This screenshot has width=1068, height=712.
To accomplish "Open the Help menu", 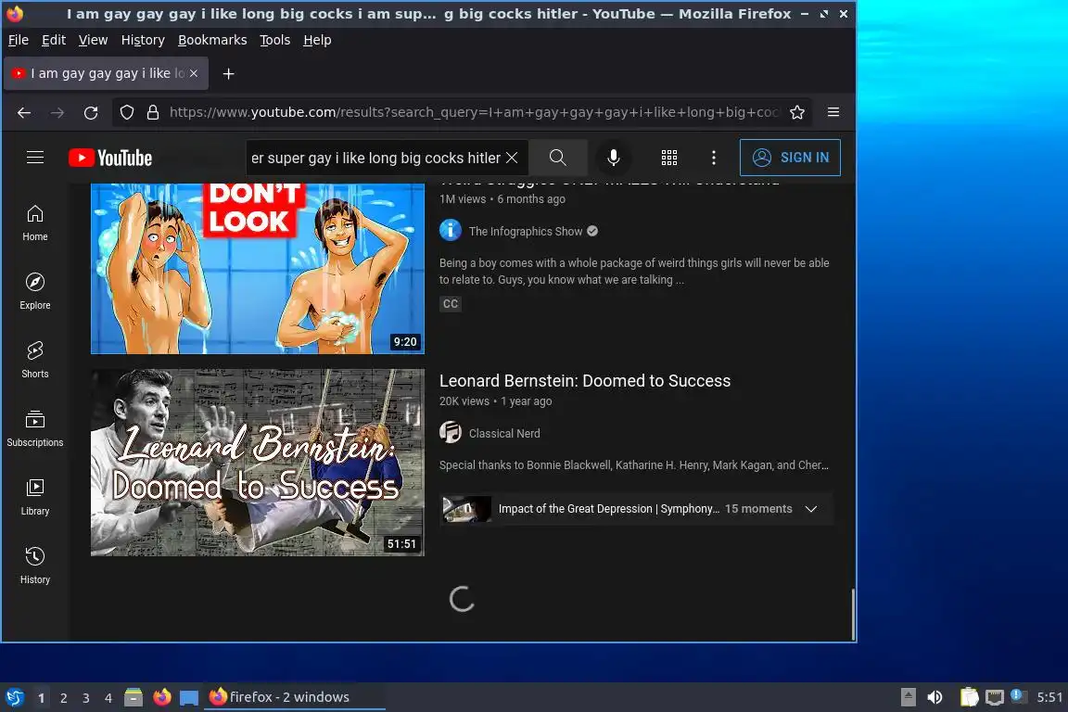I will pyautogui.click(x=317, y=40).
